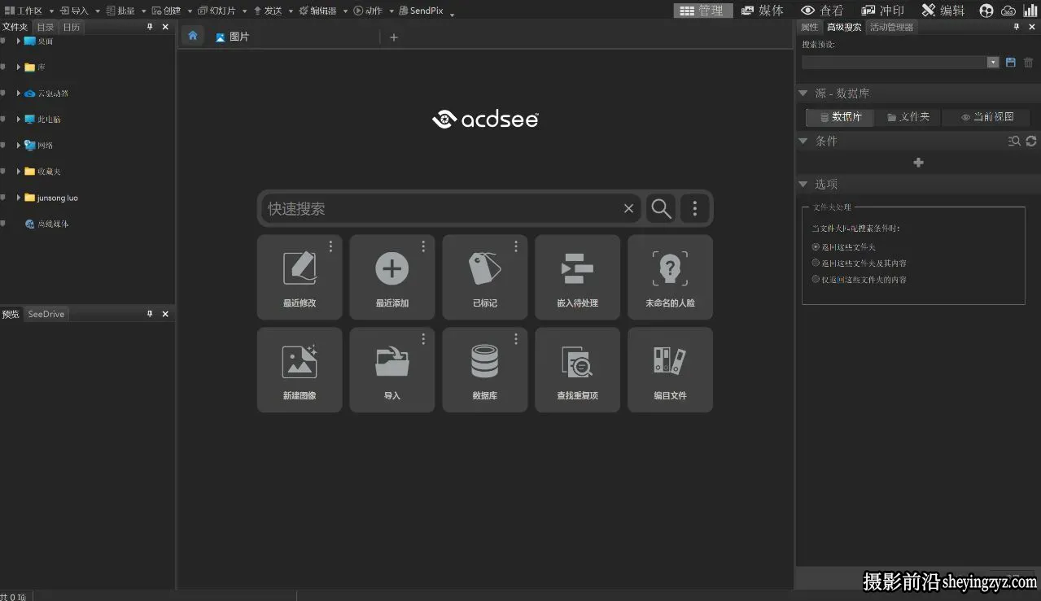This screenshot has height=601, width=1041.
Task: Select 离线媒体 in the folder tree
Action: (x=53, y=224)
